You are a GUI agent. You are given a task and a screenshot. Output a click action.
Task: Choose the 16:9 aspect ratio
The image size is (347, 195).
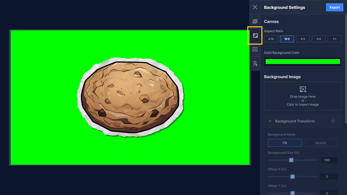pos(287,39)
